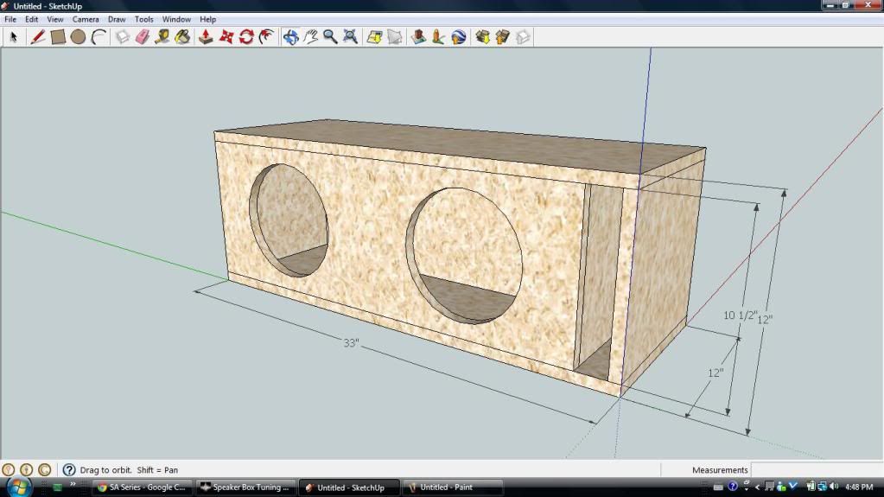
Task: Open the Tools menu
Action: pyautogui.click(x=143, y=19)
